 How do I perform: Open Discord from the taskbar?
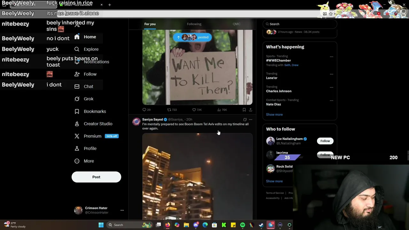click(x=196, y=225)
